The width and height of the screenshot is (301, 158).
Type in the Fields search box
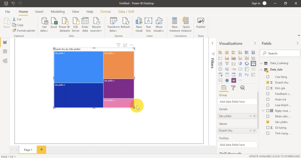[x=280, y=53]
